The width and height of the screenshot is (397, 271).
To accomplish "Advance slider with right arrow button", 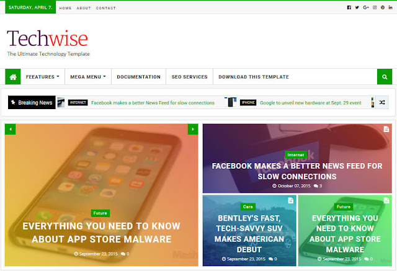I will coord(193,129).
